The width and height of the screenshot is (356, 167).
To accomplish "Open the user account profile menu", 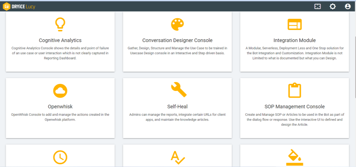I will pos(348,6).
